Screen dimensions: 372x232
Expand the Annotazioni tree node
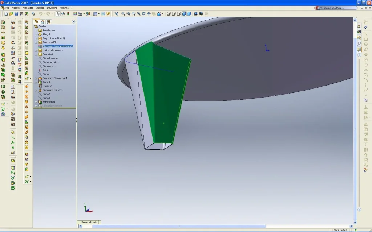[x=36, y=30]
